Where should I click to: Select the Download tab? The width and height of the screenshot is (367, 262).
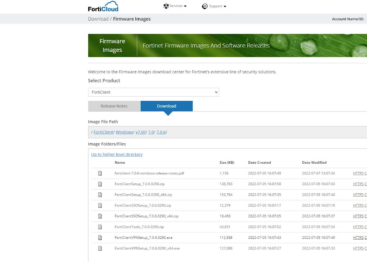(x=166, y=106)
